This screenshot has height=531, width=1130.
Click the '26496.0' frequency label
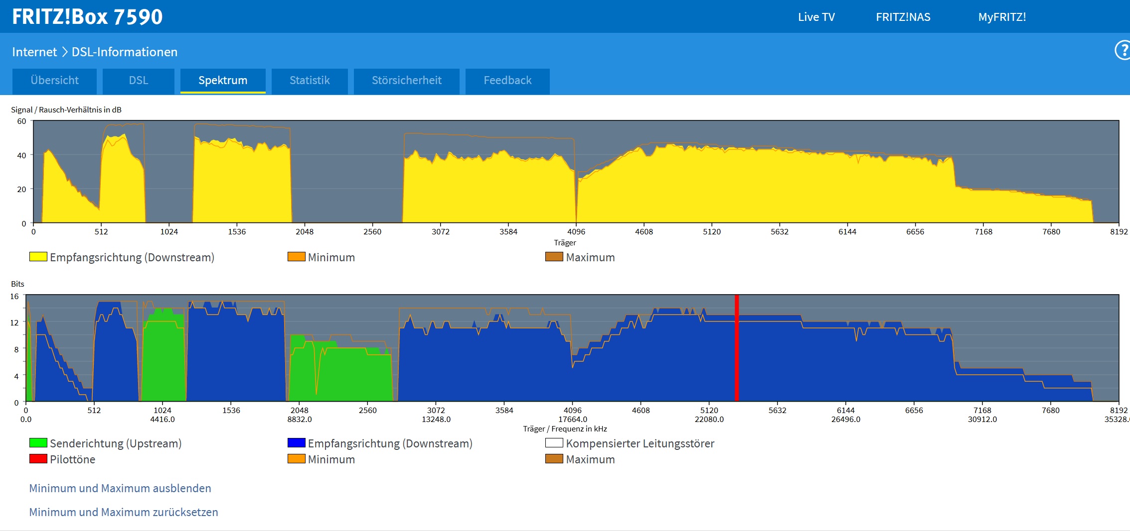tap(846, 419)
